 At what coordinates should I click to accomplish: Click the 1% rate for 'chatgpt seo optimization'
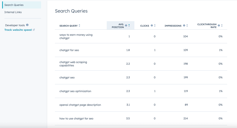[221, 91]
